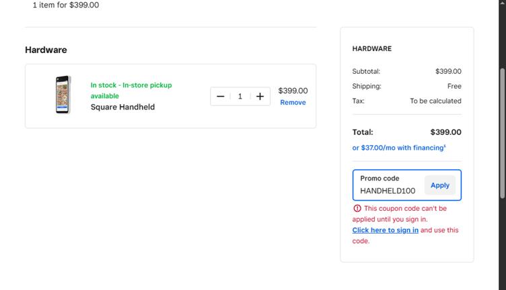Viewport: 506px width, 290px height.
Task: Follow the 'Click here to sign in' link
Action: pyautogui.click(x=386, y=230)
